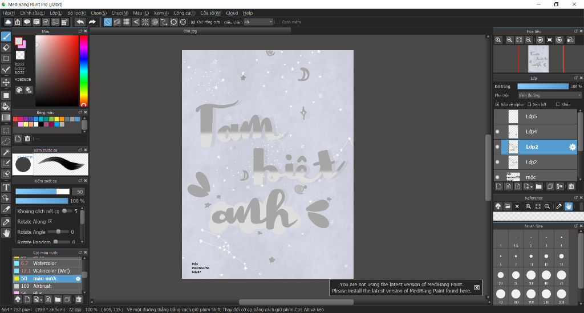Image resolution: width=584 pixels, height=313 pixels.
Task: Toggle visibility of the mộc layer
Action: click(x=497, y=177)
